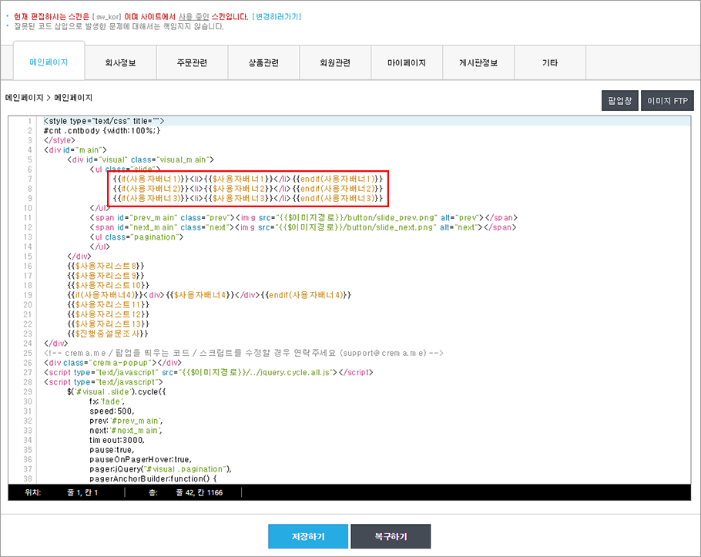
Task: Click the 사용자리스트8 code line
Action: tap(106, 266)
